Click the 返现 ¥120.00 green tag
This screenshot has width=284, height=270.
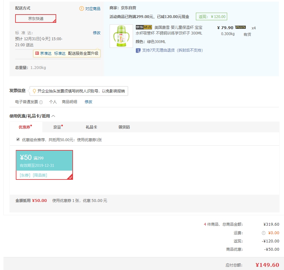[211, 17]
